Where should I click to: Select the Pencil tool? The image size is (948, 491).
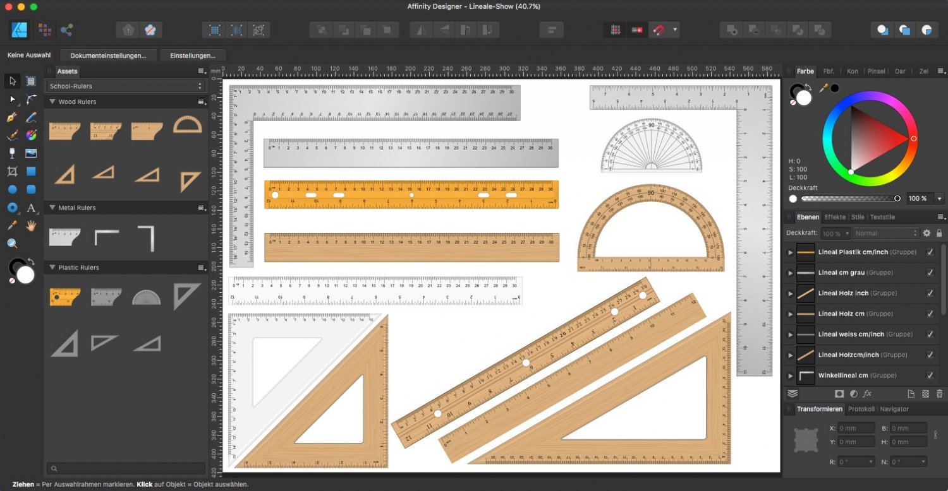coord(31,117)
